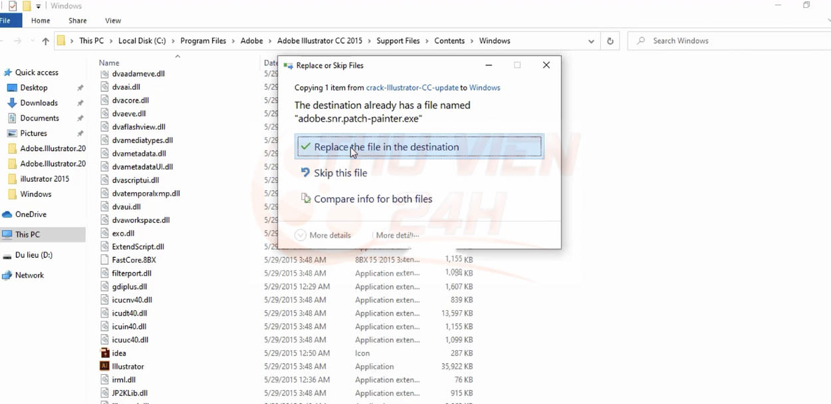831x404 pixels.
Task: Refresh the current folder view
Action: (x=610, y=41)
